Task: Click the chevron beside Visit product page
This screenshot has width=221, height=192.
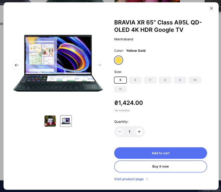Action: click(147, 179)
